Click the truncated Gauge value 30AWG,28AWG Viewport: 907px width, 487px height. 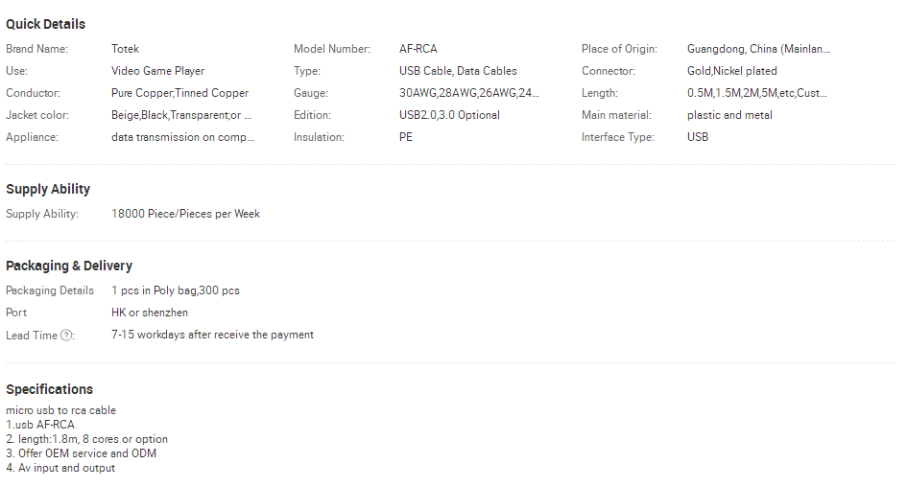(x=469, y=93)
